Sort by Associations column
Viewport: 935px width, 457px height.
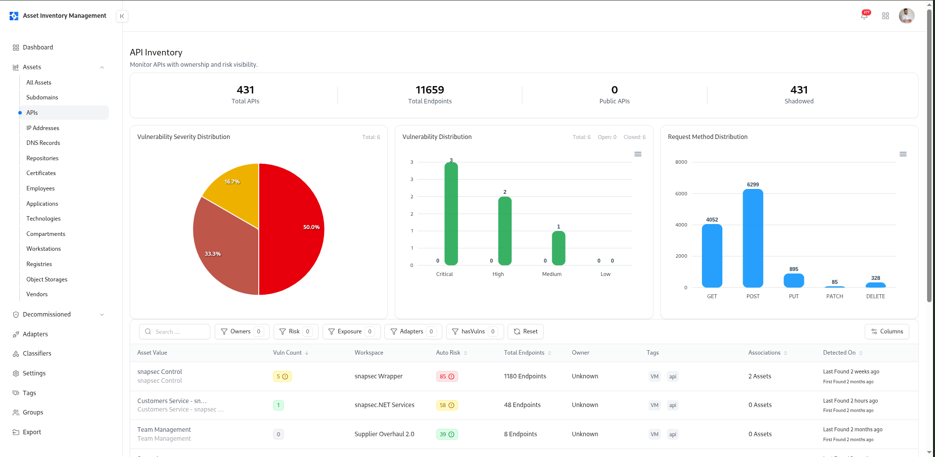pos(767,353)
